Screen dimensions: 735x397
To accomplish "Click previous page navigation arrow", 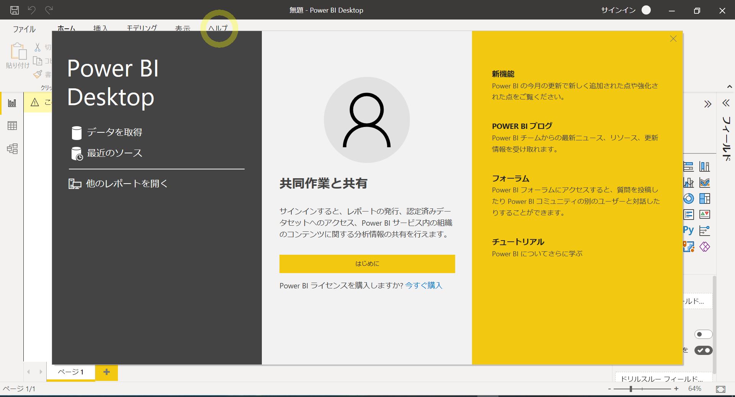I will pos(28,372).
